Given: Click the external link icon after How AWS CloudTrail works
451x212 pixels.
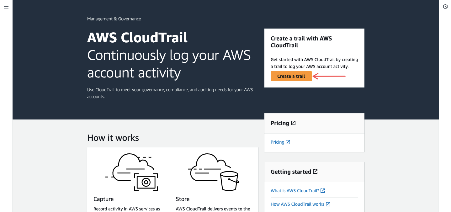Looking at the screenshot, I should click(x=328, y=204).
